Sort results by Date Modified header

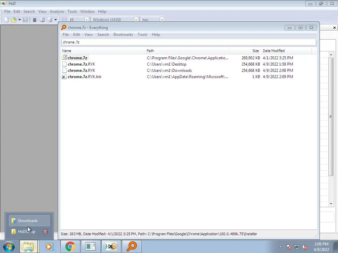coord(286,51)
